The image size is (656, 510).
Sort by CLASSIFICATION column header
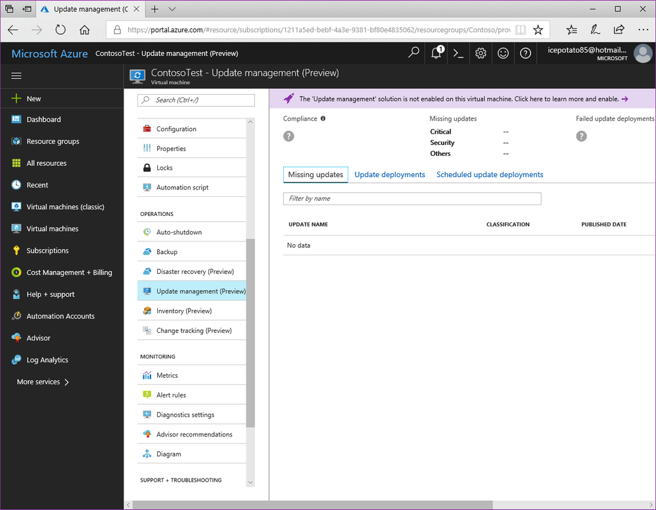click(x=508, y=224)
